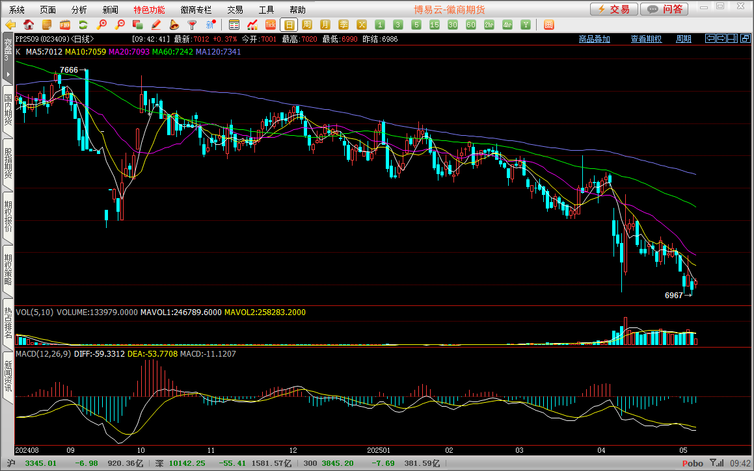
Task: Open the F10 info icon
Action: pos(65,25)
